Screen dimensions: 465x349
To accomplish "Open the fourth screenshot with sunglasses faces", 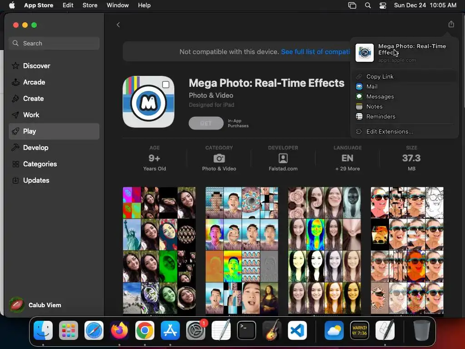I will tap(407, 251).
